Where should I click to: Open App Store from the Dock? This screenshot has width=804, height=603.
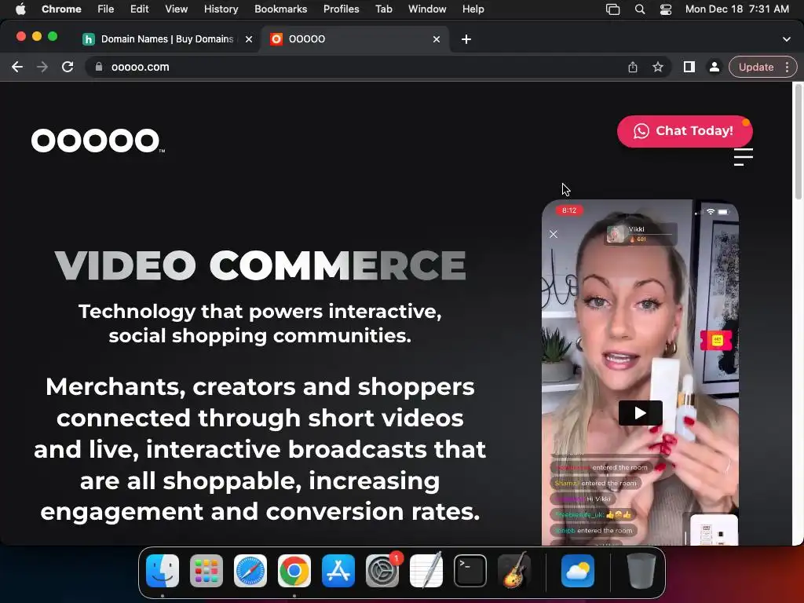pos(338,571)
